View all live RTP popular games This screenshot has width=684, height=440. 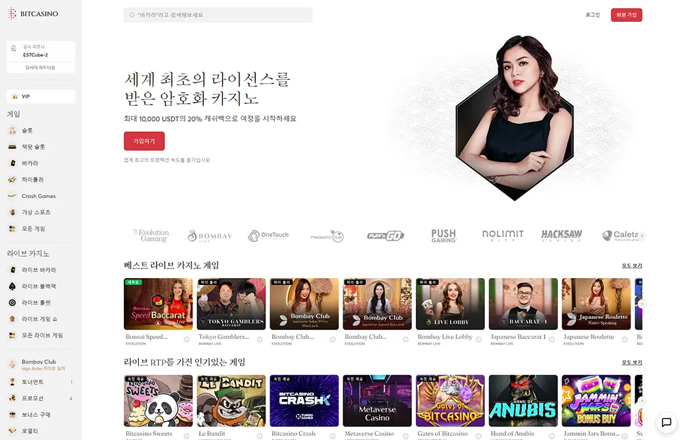pos(631,362)
